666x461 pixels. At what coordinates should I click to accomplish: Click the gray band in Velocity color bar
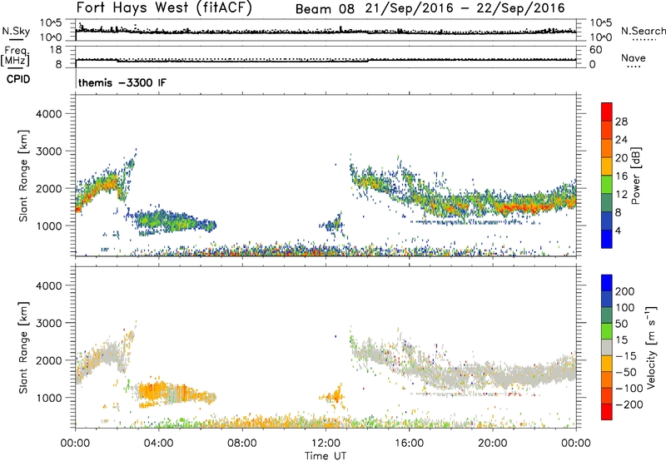coord(607,348)
